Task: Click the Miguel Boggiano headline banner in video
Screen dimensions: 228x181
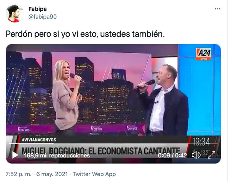Action: click(x=100, y=151)
